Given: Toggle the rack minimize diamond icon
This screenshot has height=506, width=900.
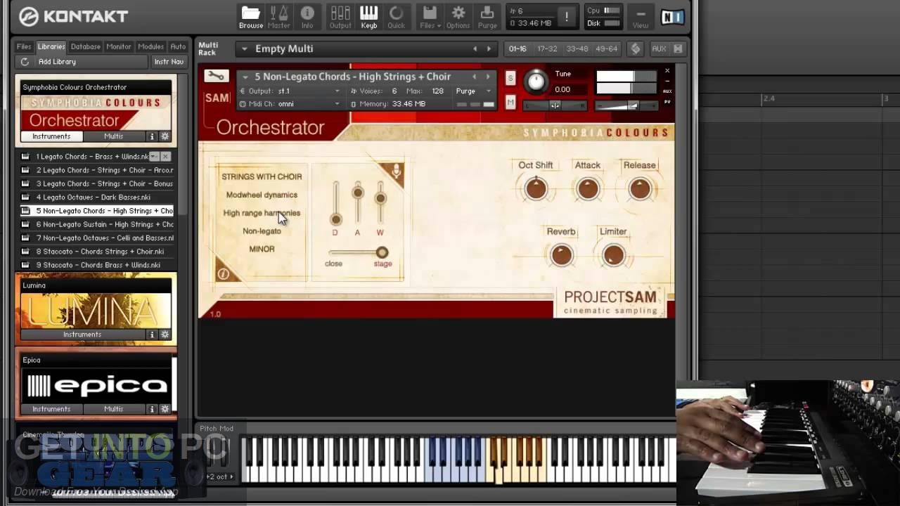Looking at the screenshot, I should click(636, 48).
